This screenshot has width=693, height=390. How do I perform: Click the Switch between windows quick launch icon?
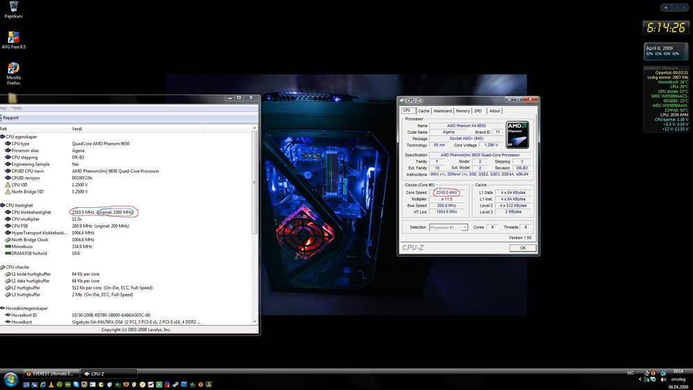pos(35,384)
